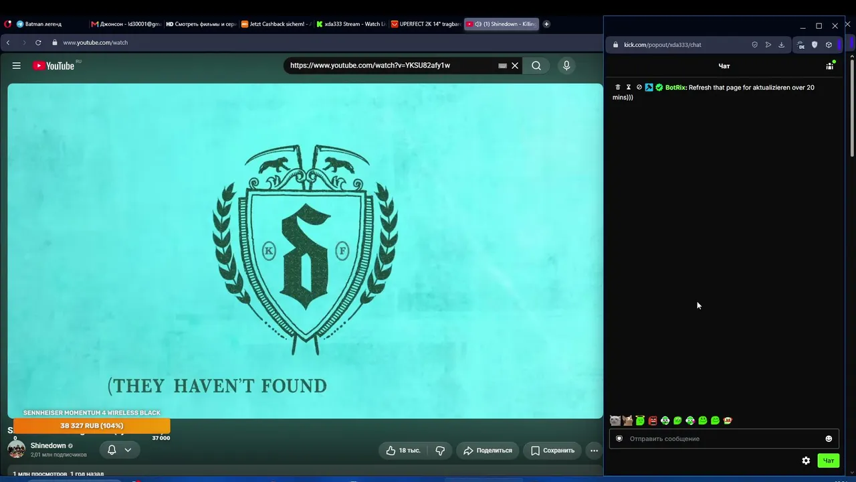The height and width of the screenshot is (482, 856).
Task: Switch to the Gmail Джонсон tab
Action: click(126, 24)
